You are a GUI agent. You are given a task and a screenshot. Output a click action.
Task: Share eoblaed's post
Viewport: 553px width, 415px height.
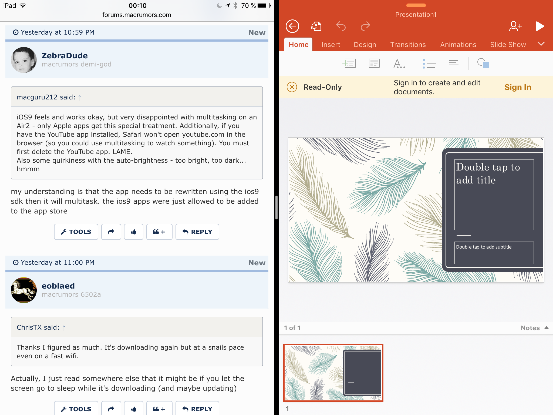pyautogui.click(x=111, y=408)
